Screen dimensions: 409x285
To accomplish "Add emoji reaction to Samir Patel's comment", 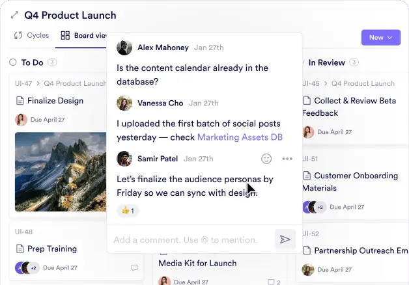I will point(266,159).
